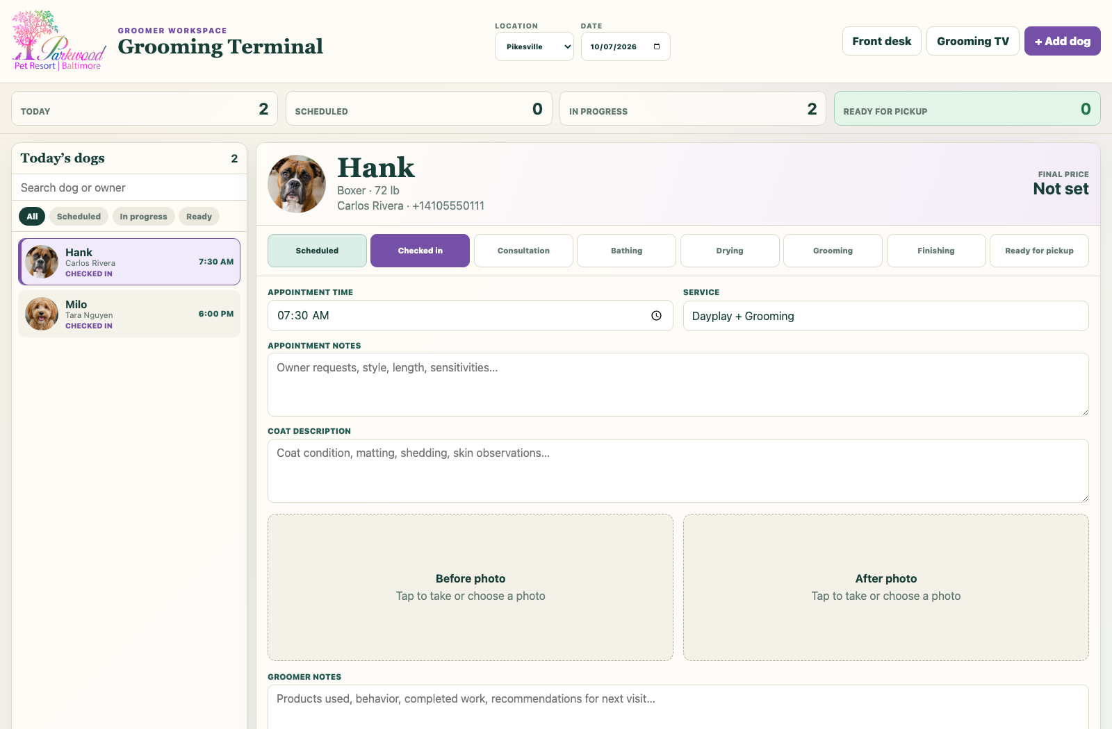
Task: Set Hank's stage to Bathing
Action: pos(626,251)
